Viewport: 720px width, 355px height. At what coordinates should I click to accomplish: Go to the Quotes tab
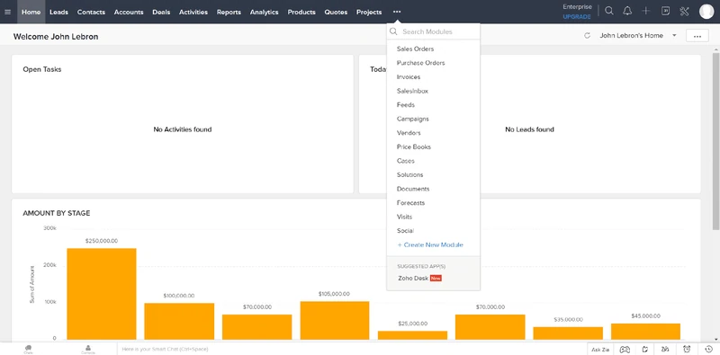336,12
